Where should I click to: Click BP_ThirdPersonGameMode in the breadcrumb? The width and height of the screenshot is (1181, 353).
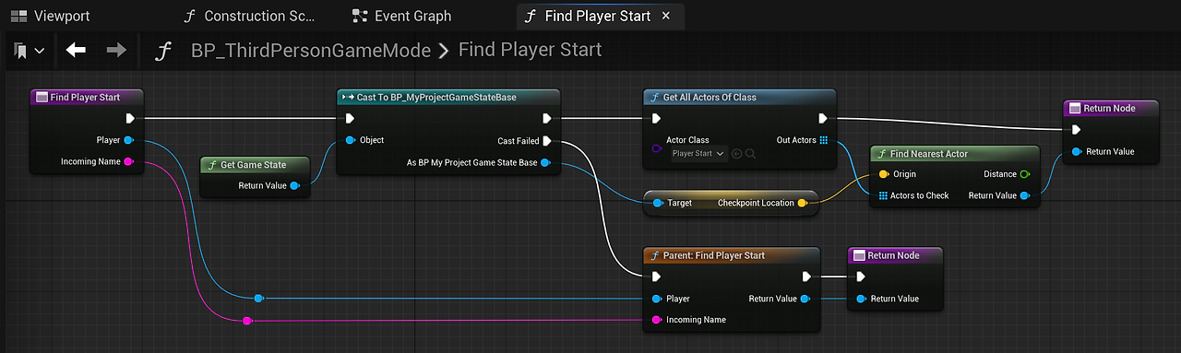[311, 51]
